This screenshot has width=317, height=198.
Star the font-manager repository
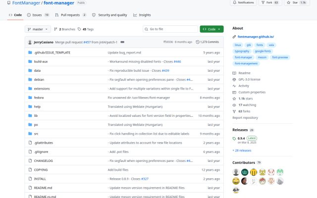297,2
